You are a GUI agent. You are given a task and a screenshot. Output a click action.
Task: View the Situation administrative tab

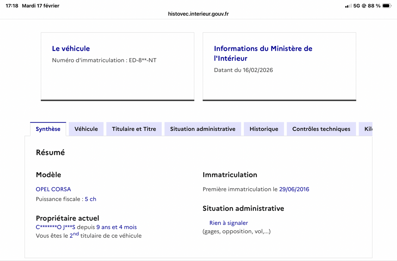point(202,129)
